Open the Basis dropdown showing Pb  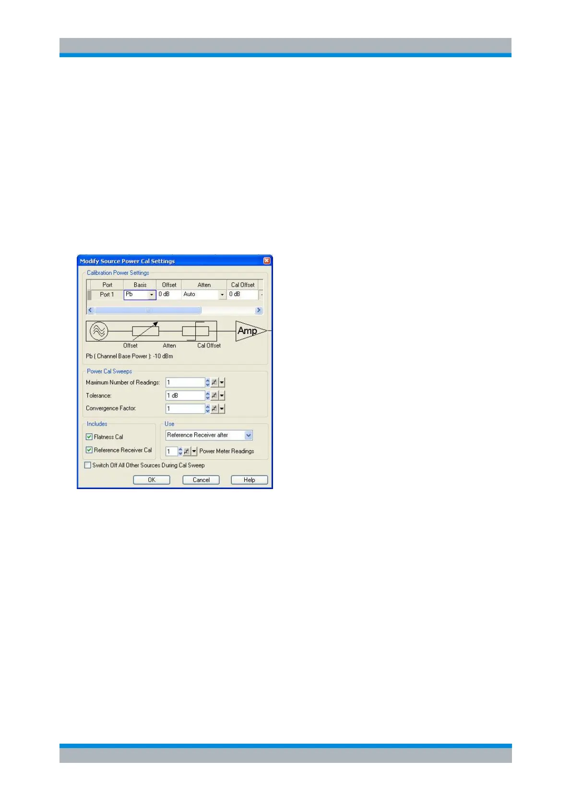(x=152, y=294)
